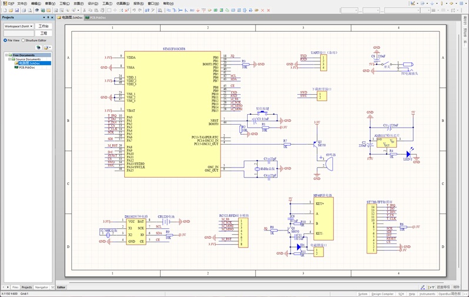Pin the Projects panel with pushpin
Viewport: 469px width, 297px height.
tap(48, 18)
